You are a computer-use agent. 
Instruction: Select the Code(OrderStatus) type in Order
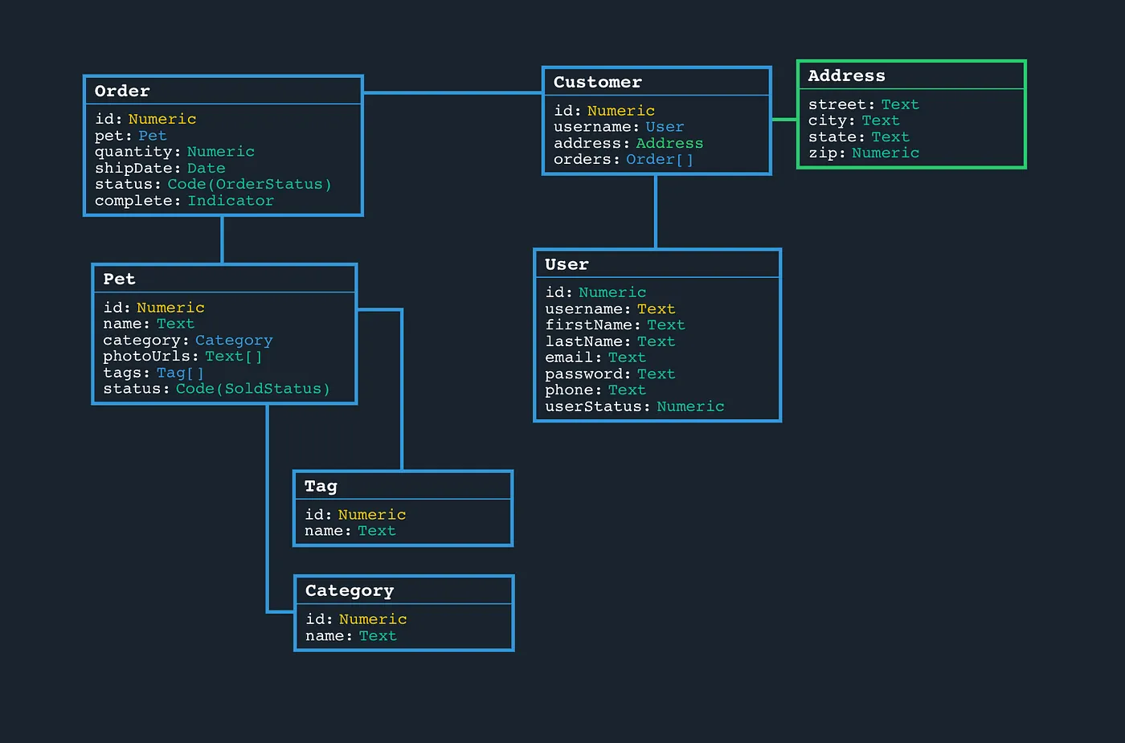(x=249, y=184)
